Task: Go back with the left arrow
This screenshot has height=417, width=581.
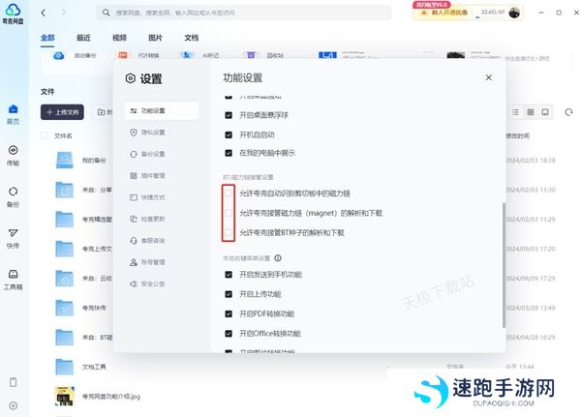Action: 43,13
